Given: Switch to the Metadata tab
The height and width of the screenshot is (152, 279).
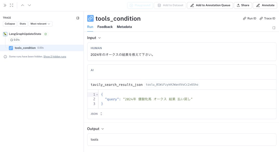Looking at the screenshot, I should [124, 27].
